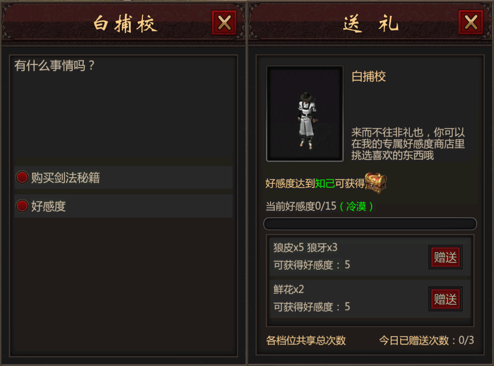Close the 送礼 gift panel

[471, 22]
